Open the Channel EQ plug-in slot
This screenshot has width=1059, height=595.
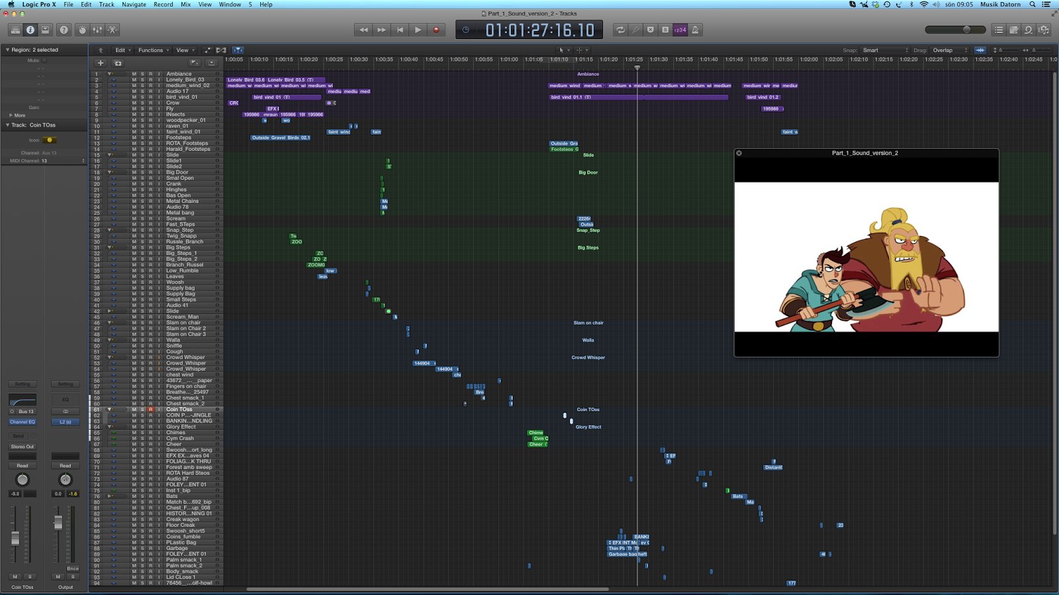(23, 422)
